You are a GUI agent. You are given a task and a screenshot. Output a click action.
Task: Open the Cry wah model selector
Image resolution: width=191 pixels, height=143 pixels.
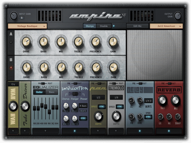[x=13, y=84]
